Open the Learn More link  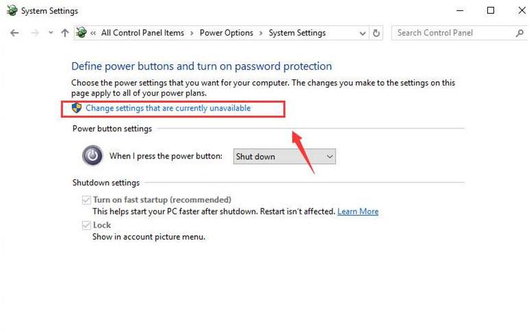click(357, 212)
